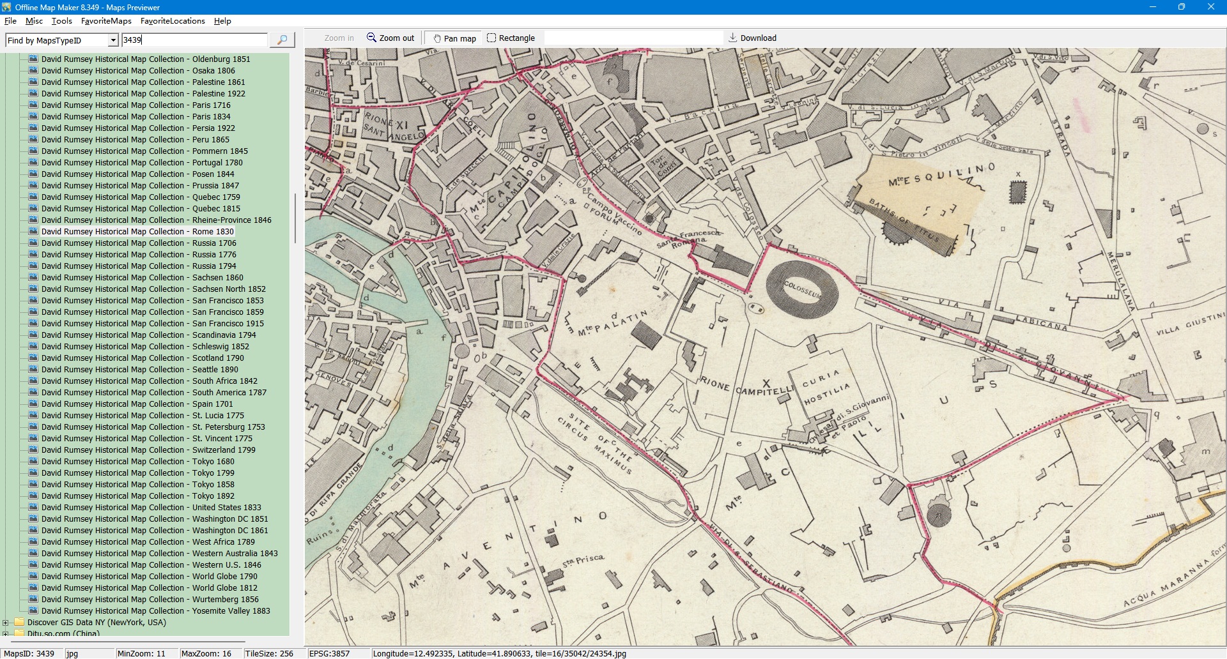Image resolution: width=1227 pixels, height=659 pixels.
Task: Select World Globe 1812 map entry
Action: [x=149, y=588]
